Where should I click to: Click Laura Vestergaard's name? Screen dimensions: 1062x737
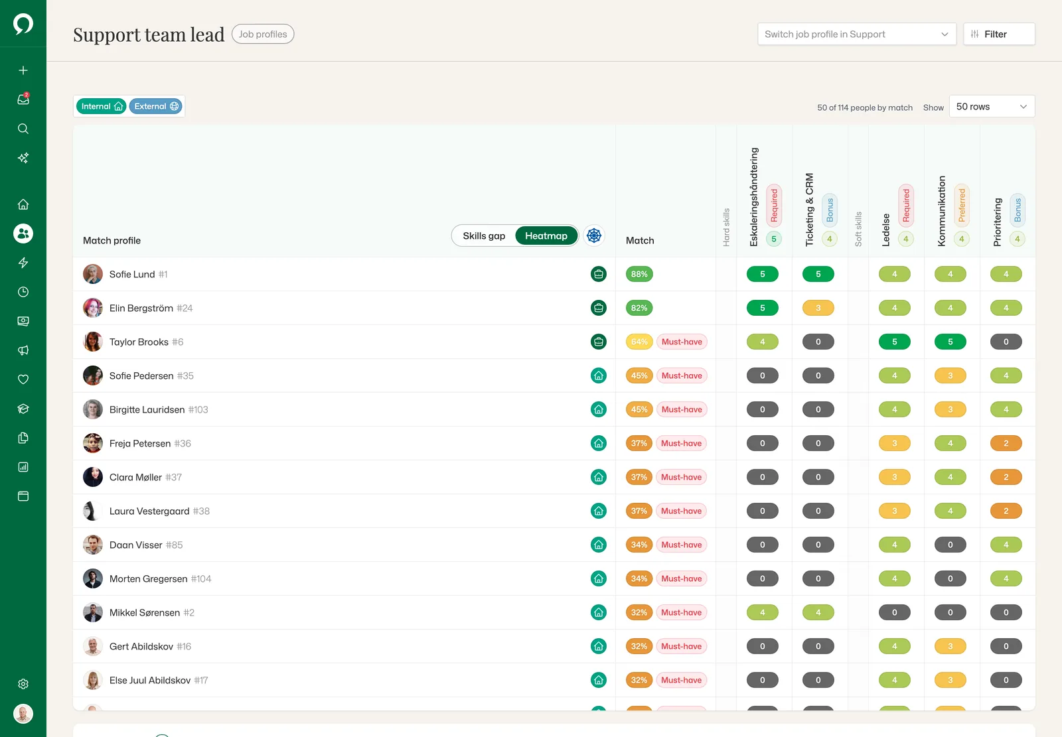[x=149, y=511]
